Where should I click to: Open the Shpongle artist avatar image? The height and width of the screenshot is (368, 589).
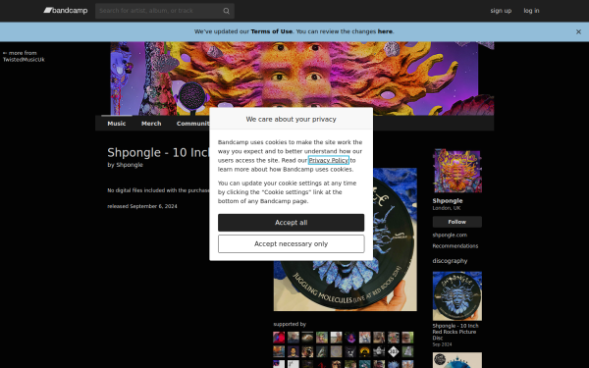(457, 171)
